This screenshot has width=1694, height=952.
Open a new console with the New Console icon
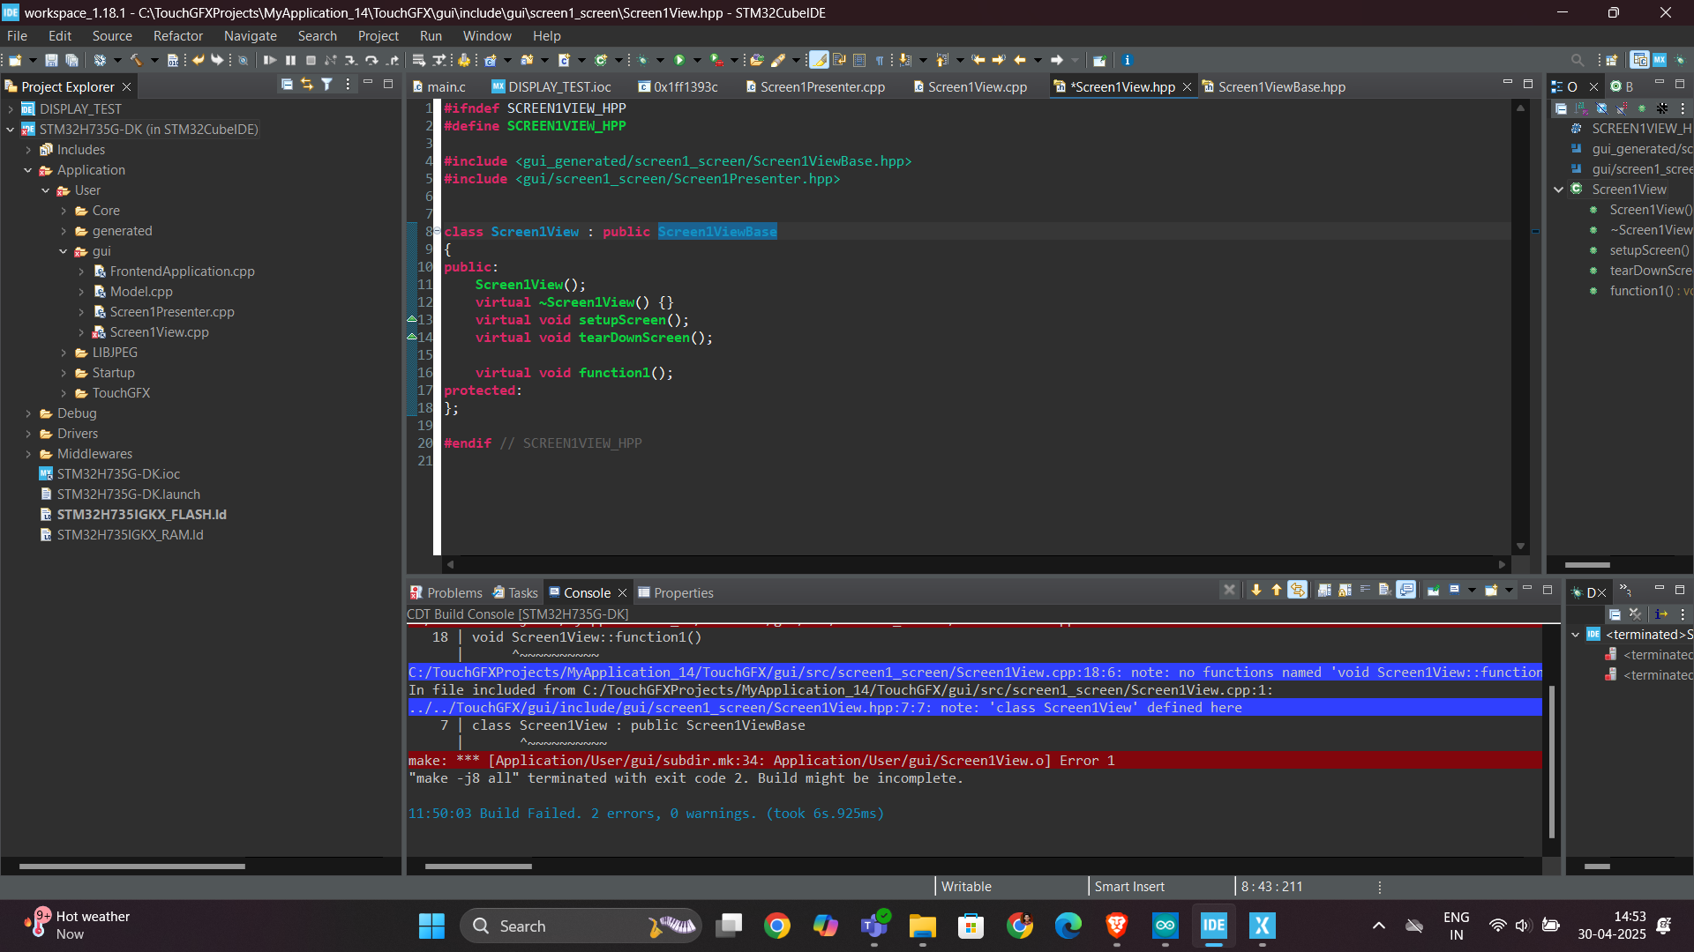coord(1489,591)
